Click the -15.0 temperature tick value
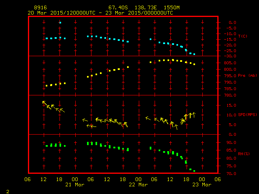The width and height of the screenshot is (259, 194). pyautogui.click(x=230, y=40)
